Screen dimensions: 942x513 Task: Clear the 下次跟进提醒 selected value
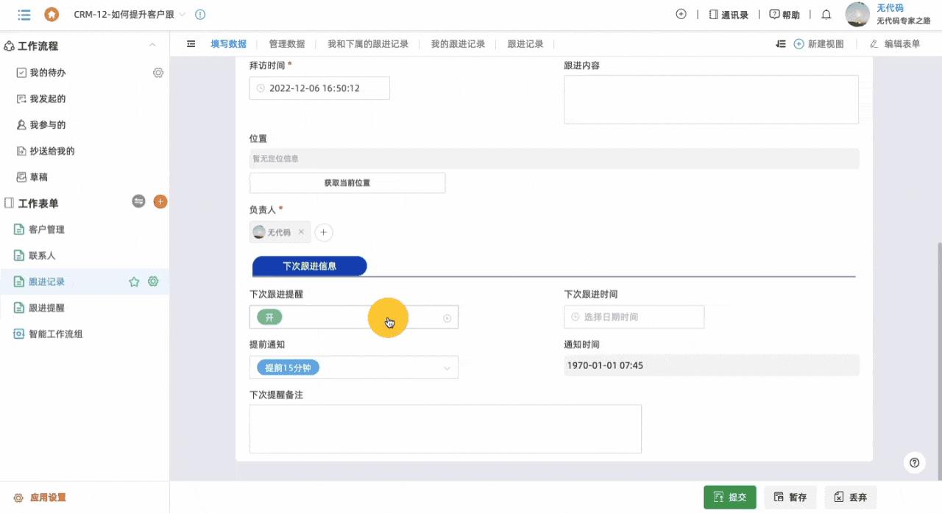(447, 318)
